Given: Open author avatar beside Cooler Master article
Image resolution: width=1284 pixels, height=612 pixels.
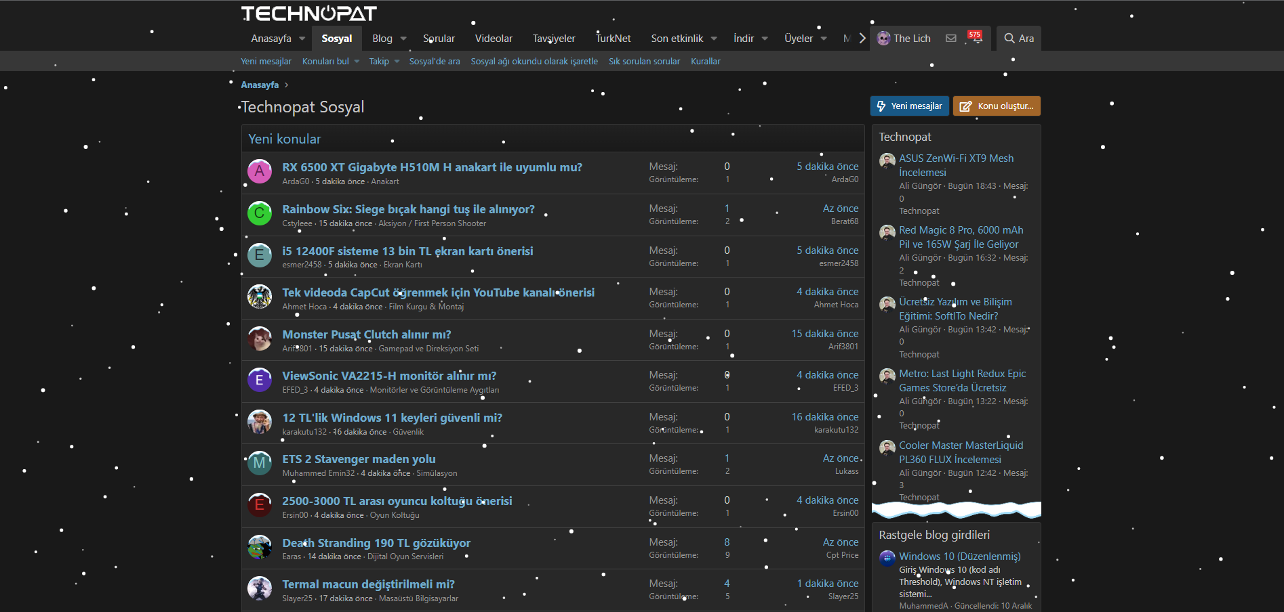Looking at the screenshot, I should [x=887, y=448].
